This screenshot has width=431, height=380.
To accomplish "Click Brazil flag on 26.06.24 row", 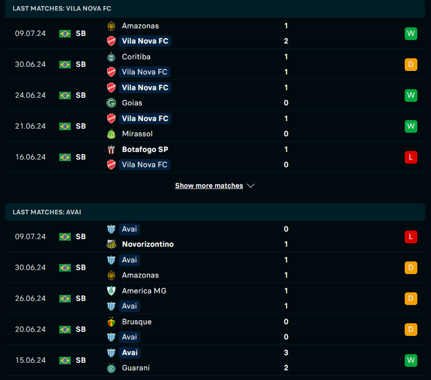I will click(65, 298).
